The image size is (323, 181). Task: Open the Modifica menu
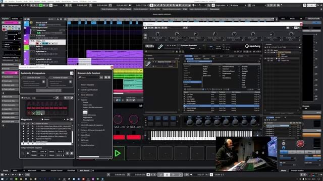tap(12, 1)
